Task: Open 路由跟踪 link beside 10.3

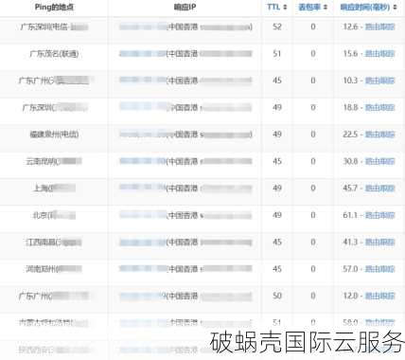Action: (380, 81)
